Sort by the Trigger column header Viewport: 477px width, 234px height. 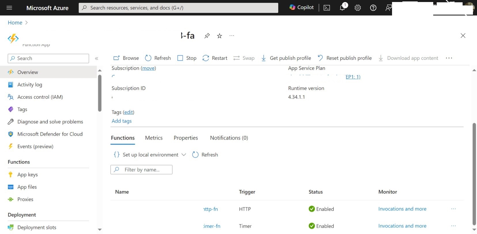tap(247, 192)
